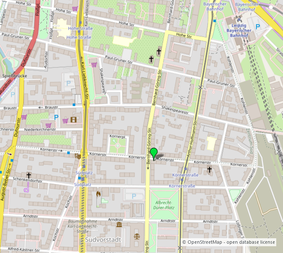Image resolution: width=283 pixels, height=253 pixels.
Task: Click the Südvorstadt district label
Action: [x=103, y=240]
